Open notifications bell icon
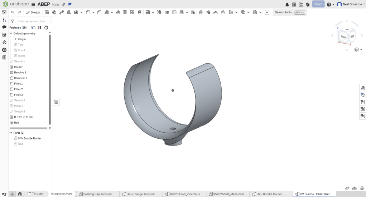Viewport: 366px width, 197px height. (287, 5)
